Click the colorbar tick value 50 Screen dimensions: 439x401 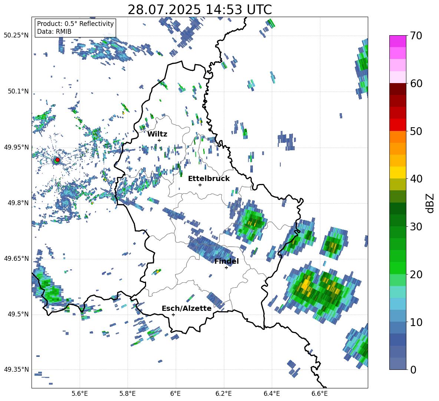tap(416, 131)
